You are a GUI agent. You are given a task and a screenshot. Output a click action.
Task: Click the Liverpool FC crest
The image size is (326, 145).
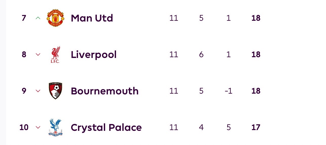[x=55, y=54]
